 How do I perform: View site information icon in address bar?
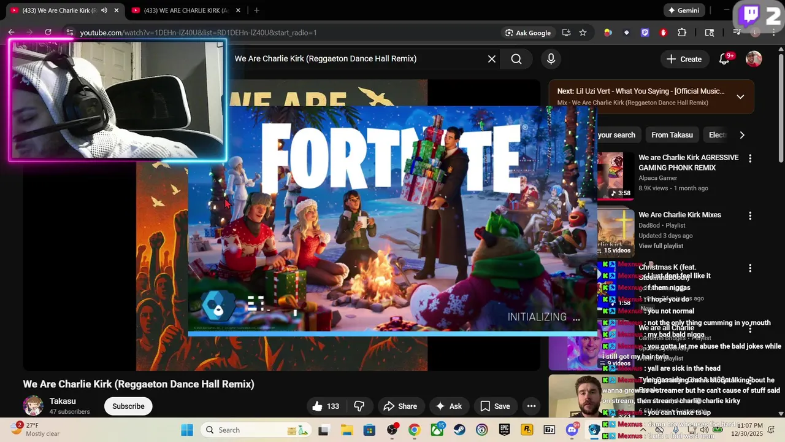click(69, 33)
